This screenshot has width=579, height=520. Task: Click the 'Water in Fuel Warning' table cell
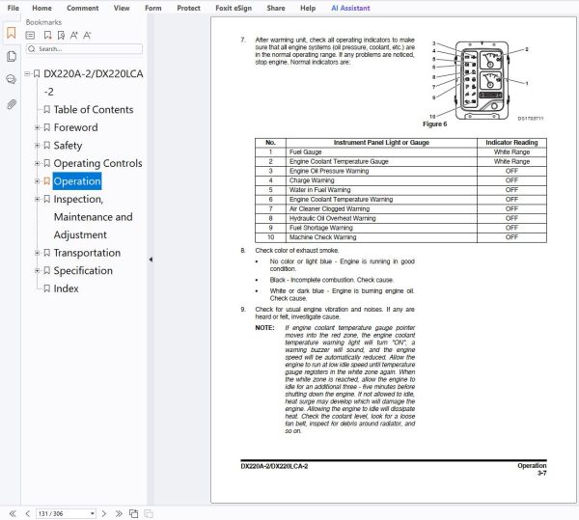coord(381,190)
